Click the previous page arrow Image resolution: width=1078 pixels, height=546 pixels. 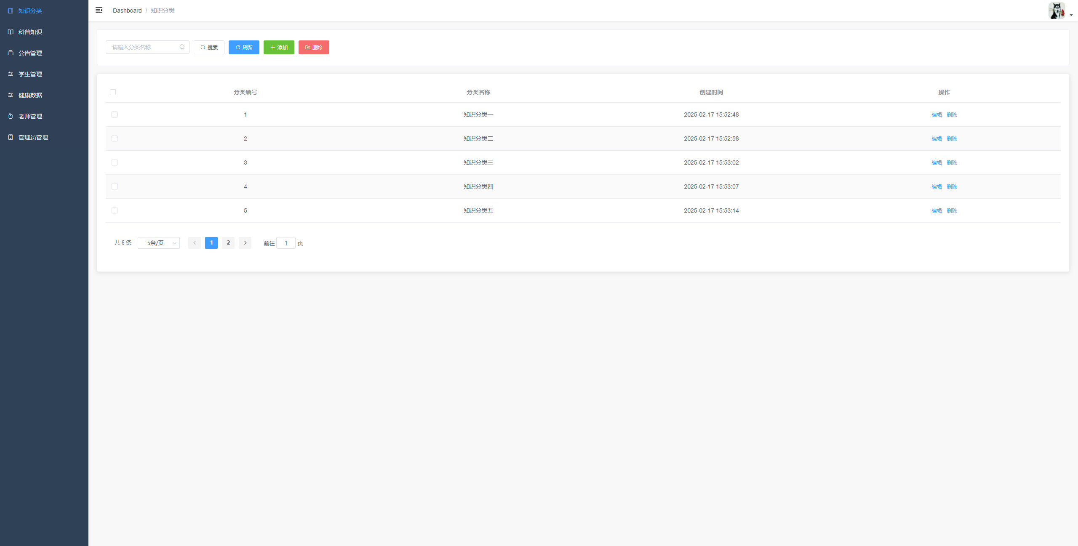(x=195, y=243)
